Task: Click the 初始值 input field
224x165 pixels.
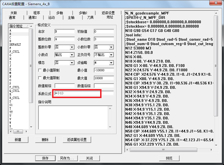Action: (x=104, y=31)
